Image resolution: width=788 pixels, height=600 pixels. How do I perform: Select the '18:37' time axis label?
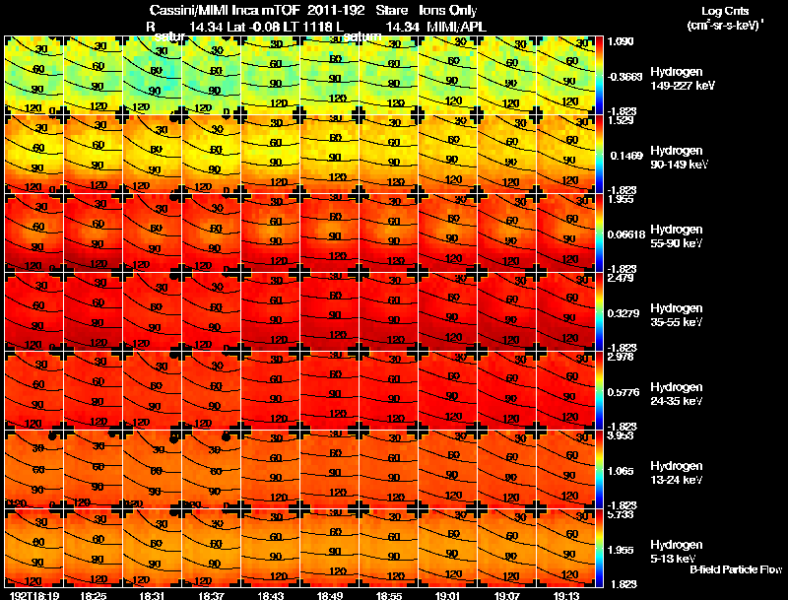211,595
